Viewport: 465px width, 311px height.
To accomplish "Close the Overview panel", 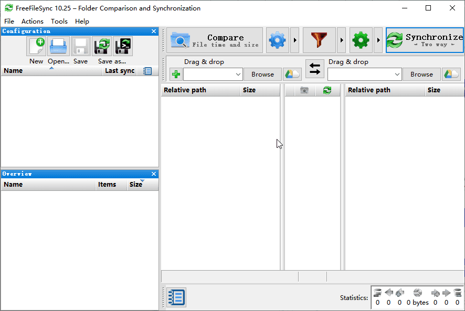I will tap(154, 174).
